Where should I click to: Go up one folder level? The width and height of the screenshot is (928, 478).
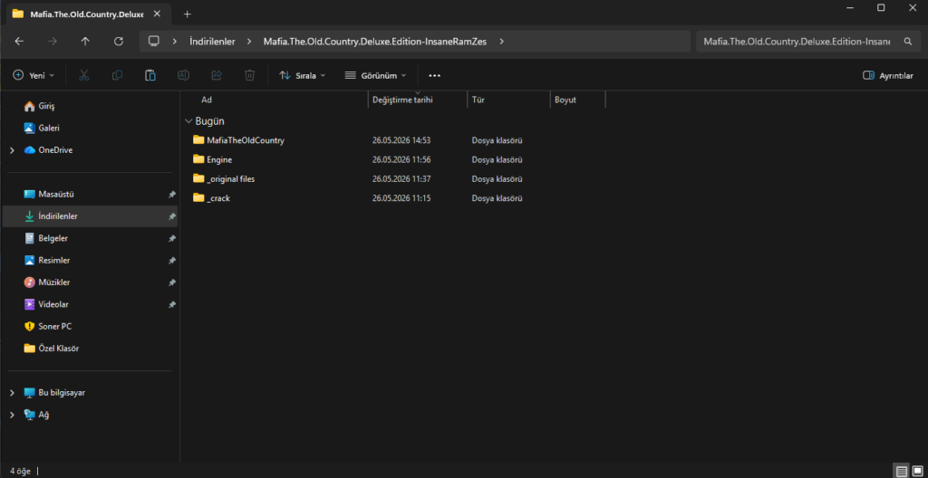pos(85,42)
